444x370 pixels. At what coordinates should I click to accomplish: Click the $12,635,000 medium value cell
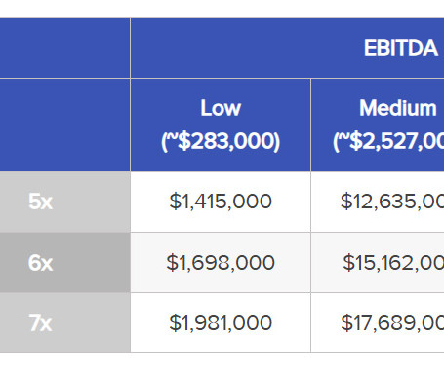378,202
